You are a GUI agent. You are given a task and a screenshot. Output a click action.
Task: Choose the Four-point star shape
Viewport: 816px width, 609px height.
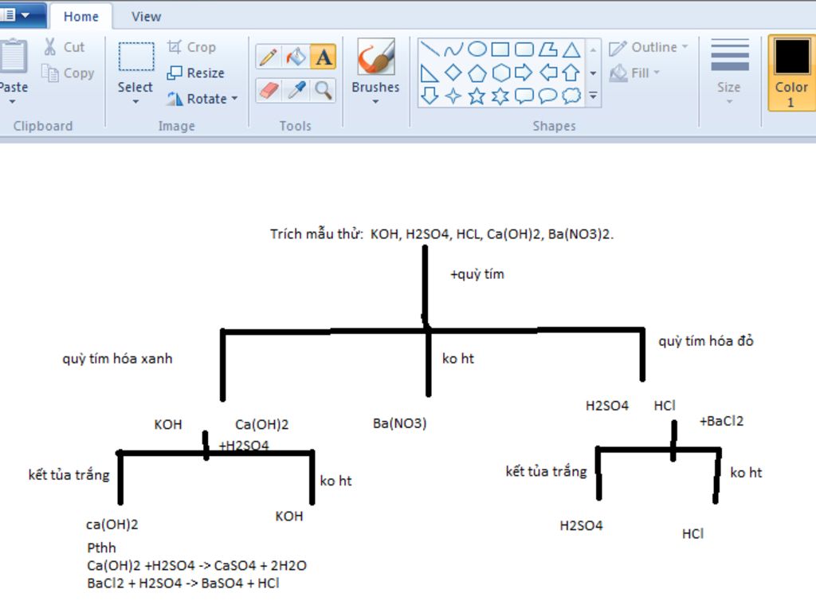point(453,96)
